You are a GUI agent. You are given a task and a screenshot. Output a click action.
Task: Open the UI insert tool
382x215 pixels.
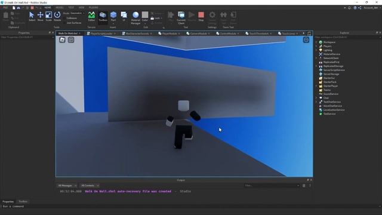(x=124, y=17)
